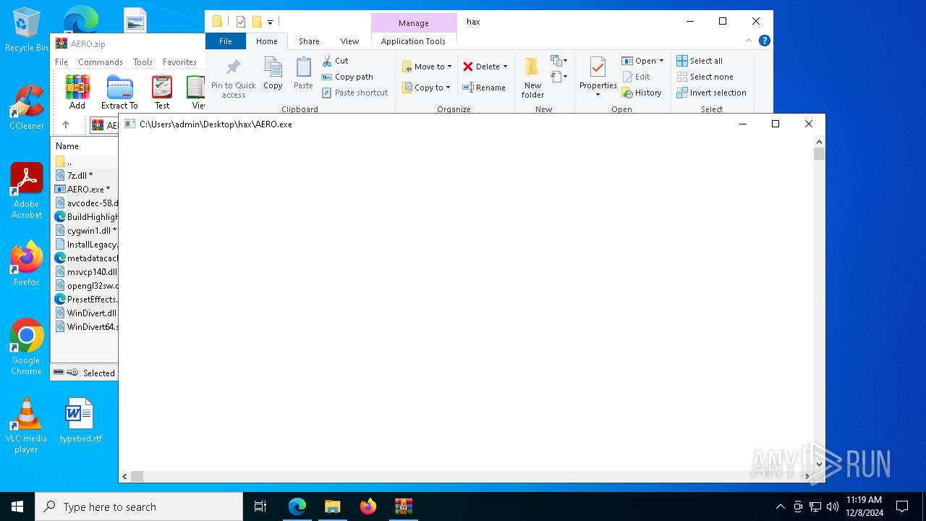Click Invert selection in ribbon

point(711,93)
